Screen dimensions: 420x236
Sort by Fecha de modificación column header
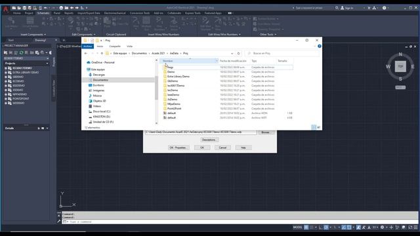(233, 61)
